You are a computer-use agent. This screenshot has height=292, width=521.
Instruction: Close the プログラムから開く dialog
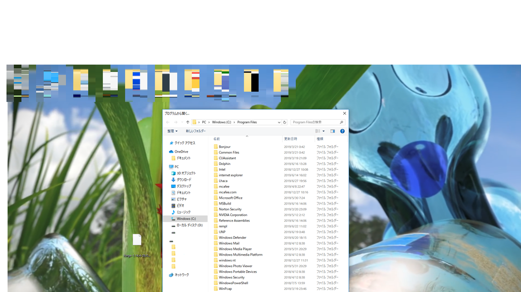click(x=345, y=113)
